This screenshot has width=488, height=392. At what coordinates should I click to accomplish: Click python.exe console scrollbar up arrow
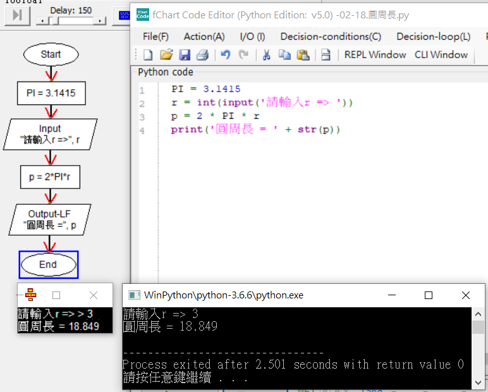[x=479, y=314]
